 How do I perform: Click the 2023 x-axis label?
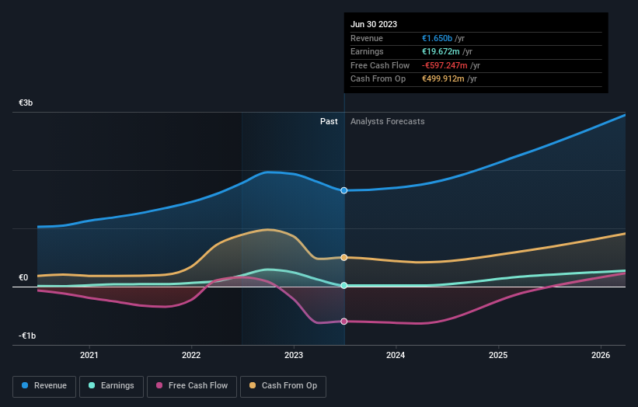click(294, 356)
